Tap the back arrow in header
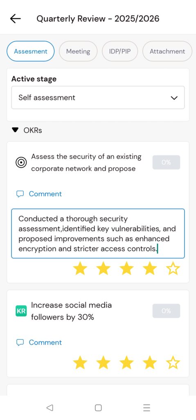Screen dimensions: 196x420 click(16, 18)
